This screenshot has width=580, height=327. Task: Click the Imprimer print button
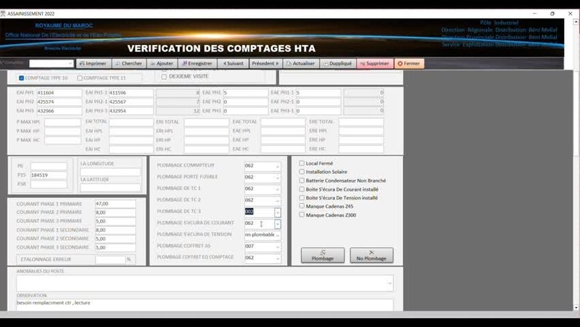[x=93, y=64]
